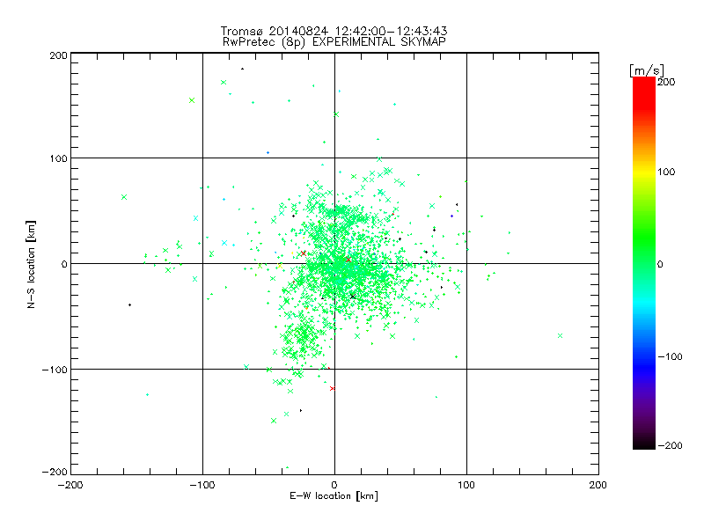
Task: Click the colorbar tick label '-200'
Action: coord(670,446)
